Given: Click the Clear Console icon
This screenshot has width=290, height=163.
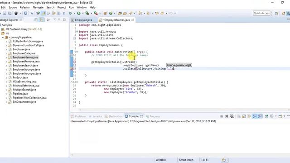Looking at the screenshot, I should pyautogui.click(x=239, y=116).
